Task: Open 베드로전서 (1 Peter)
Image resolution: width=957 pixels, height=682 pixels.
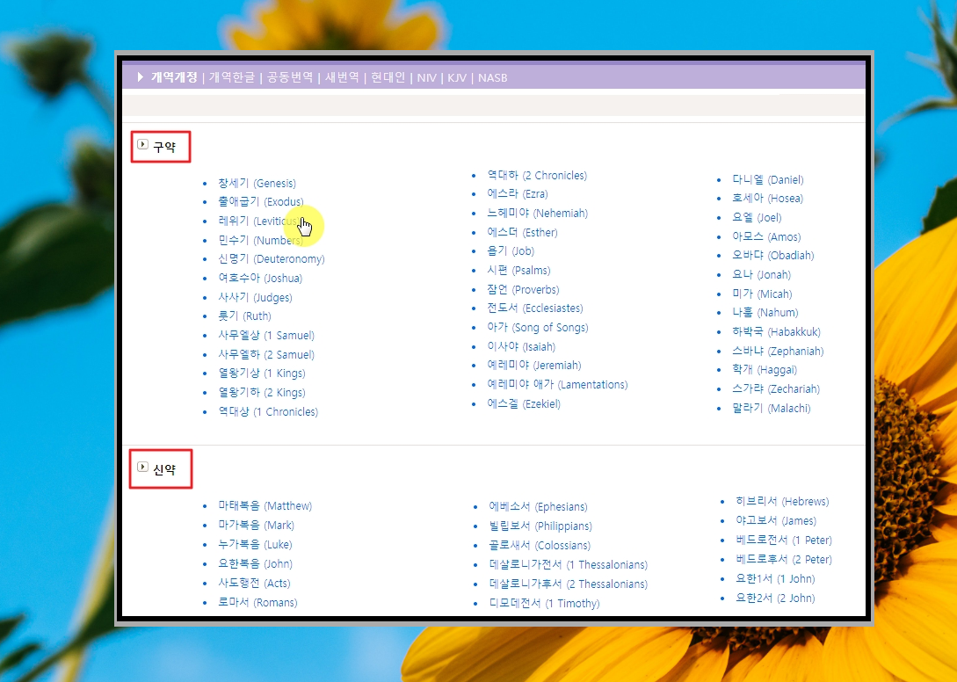Action: (x=784, y=540)
